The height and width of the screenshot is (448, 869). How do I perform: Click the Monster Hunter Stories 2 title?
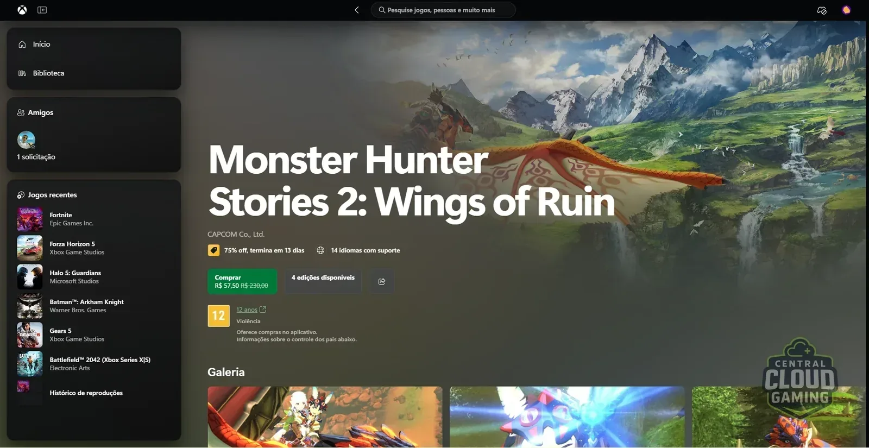(x=412, y=181)
